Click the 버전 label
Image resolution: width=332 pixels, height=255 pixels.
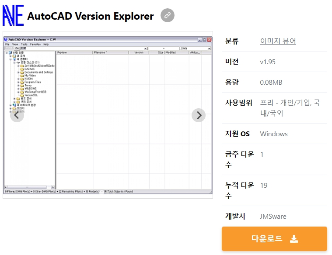coord(232,62)
